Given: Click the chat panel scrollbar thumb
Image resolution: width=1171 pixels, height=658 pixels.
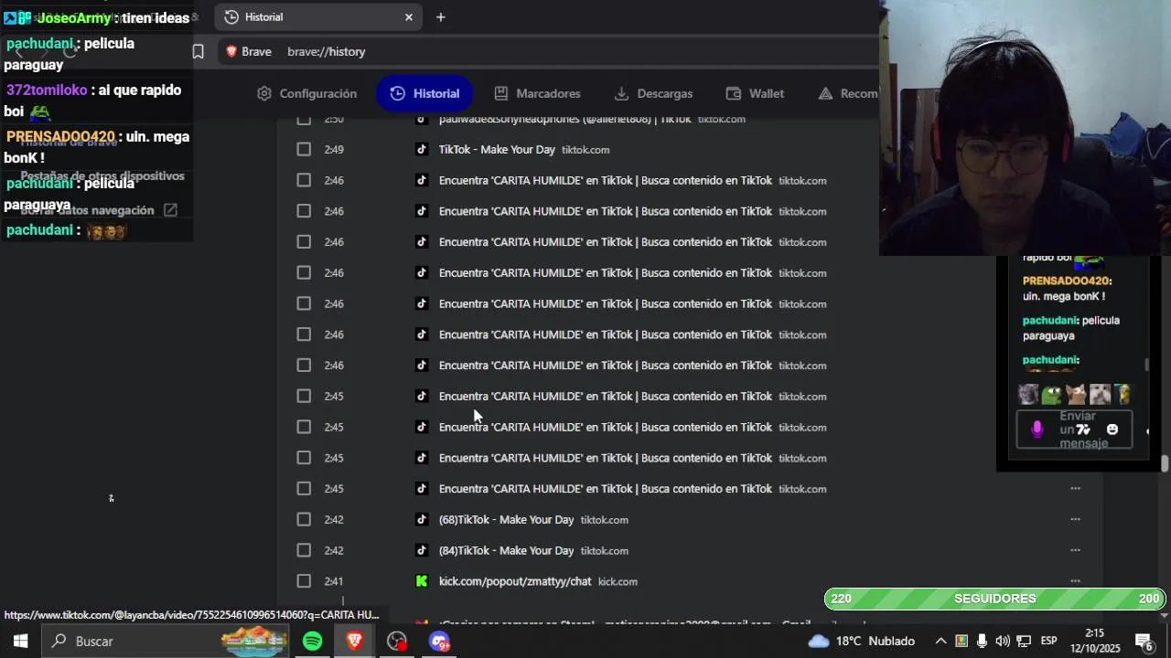Looking at the screenshot, I should [x=1147, y=365].
